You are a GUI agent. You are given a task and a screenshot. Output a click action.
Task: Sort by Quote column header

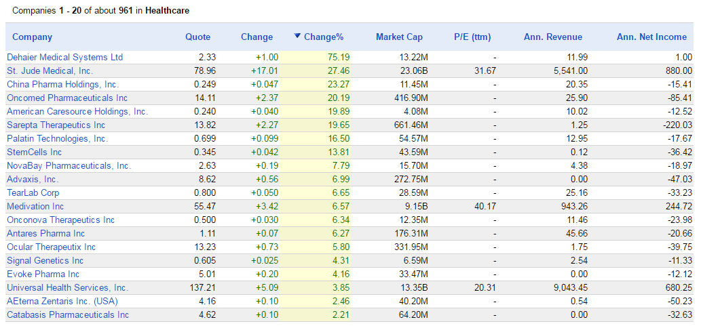(197, 37)
